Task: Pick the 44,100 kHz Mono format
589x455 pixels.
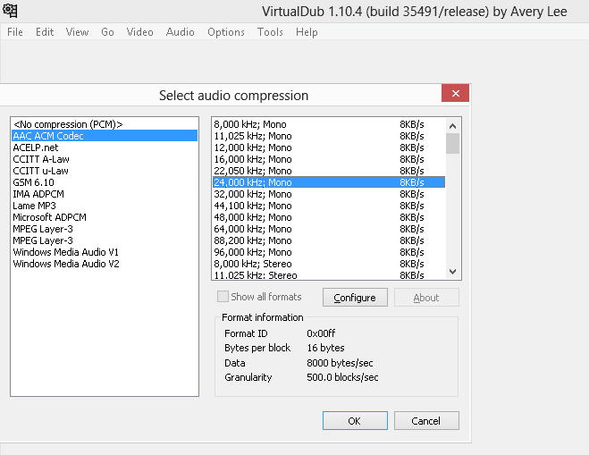Action: [253, 206]
